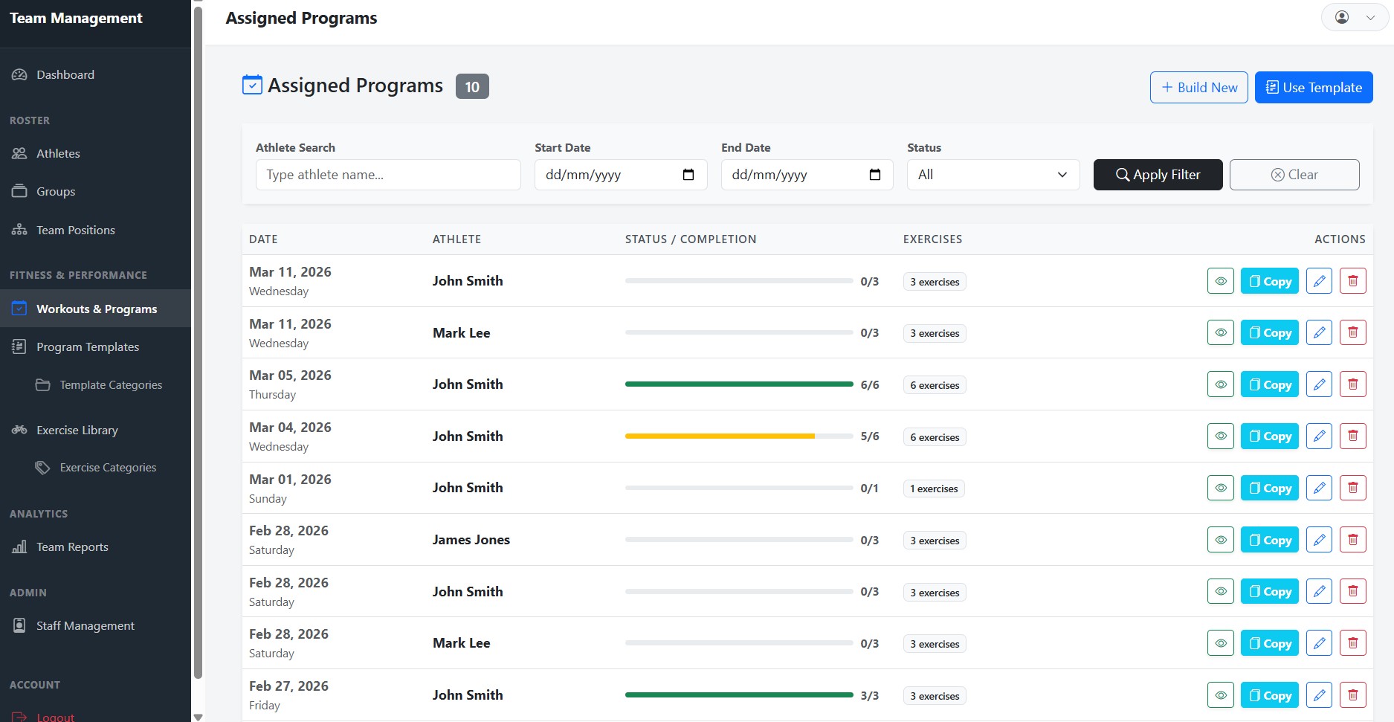Copy James Jones's Feb 28 program
Screen dimensions: 1394x722
[1270, 540]
